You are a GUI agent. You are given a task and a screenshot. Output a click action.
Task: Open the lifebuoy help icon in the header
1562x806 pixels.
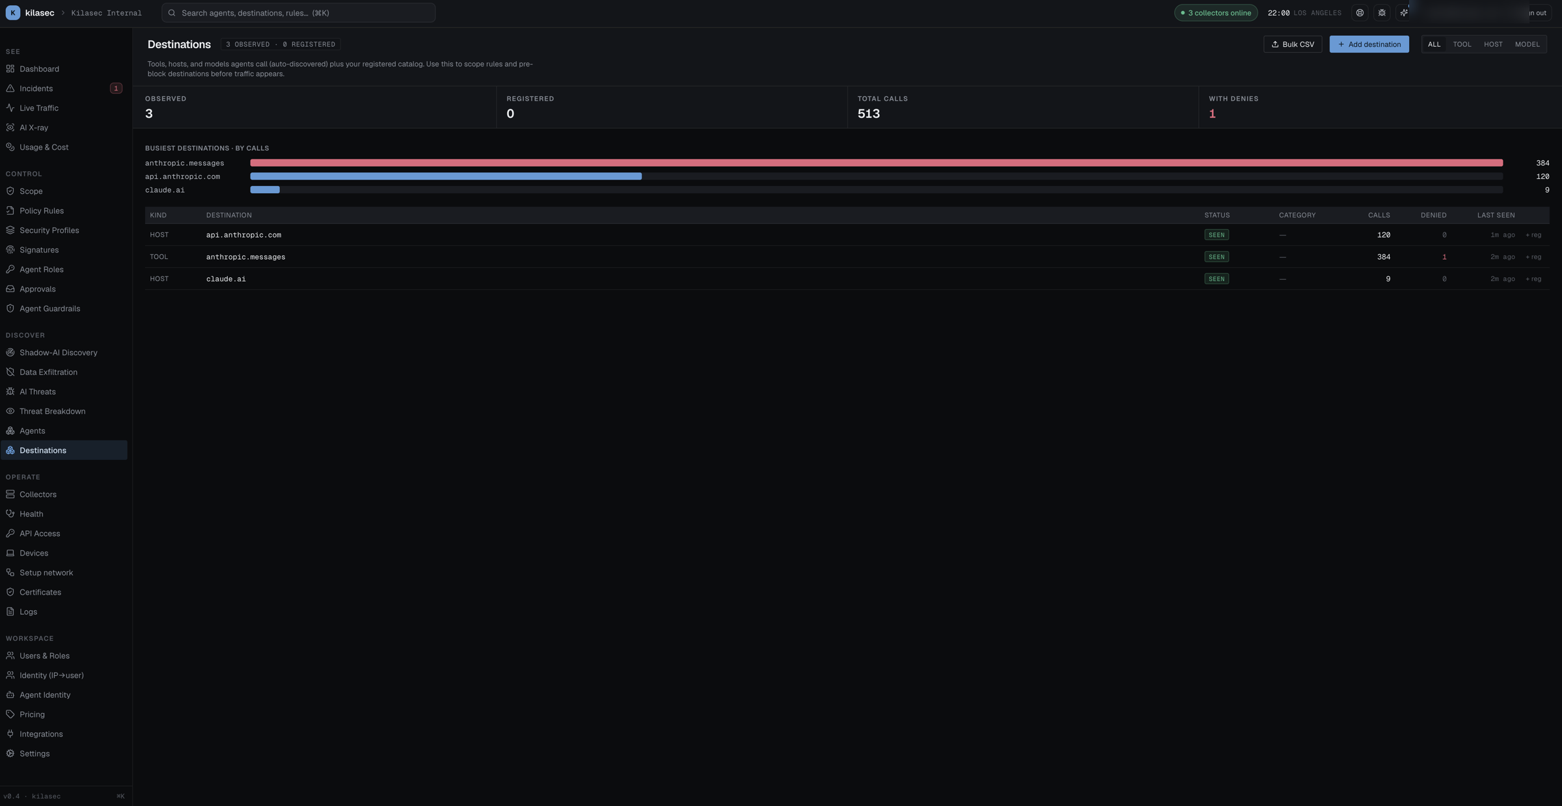[1360, 13]
